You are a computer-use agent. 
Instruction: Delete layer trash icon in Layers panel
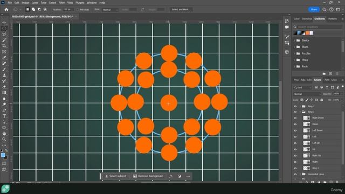(337, 182)
